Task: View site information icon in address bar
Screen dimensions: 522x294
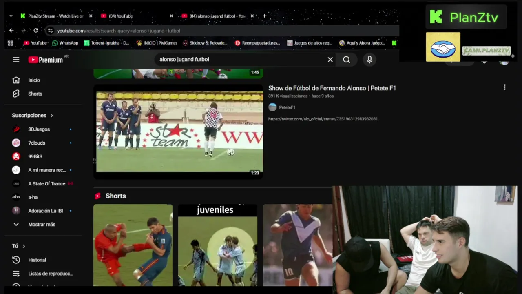Action: [x=50, y=31]
